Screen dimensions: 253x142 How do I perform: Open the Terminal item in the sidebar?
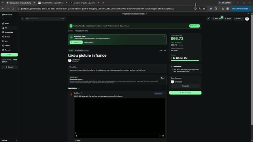click(x=6, y=50)
